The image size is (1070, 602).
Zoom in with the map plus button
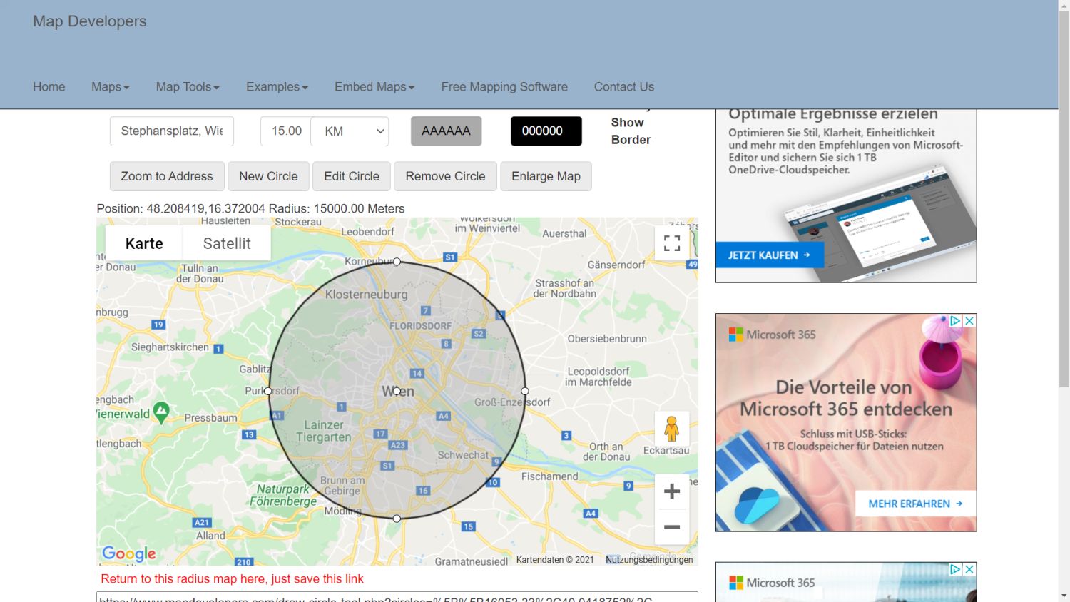point(671,491)
